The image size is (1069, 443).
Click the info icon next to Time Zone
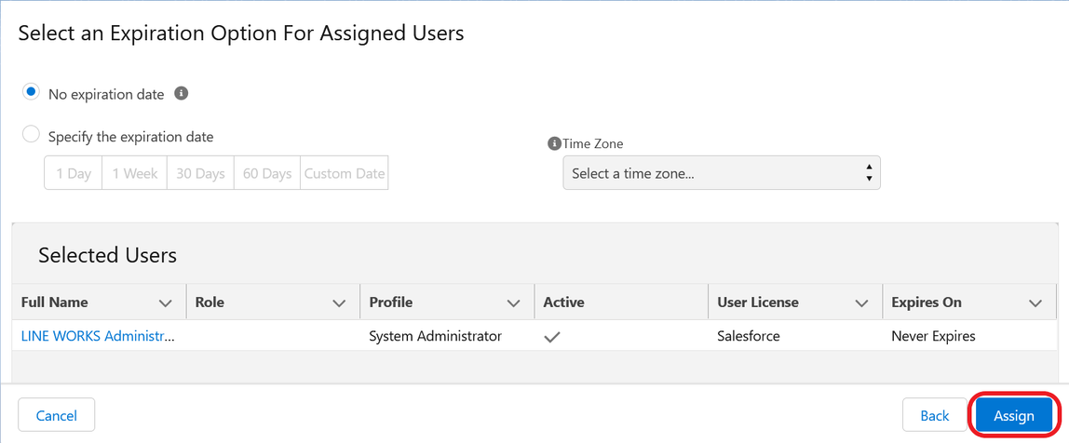(554, 144)
